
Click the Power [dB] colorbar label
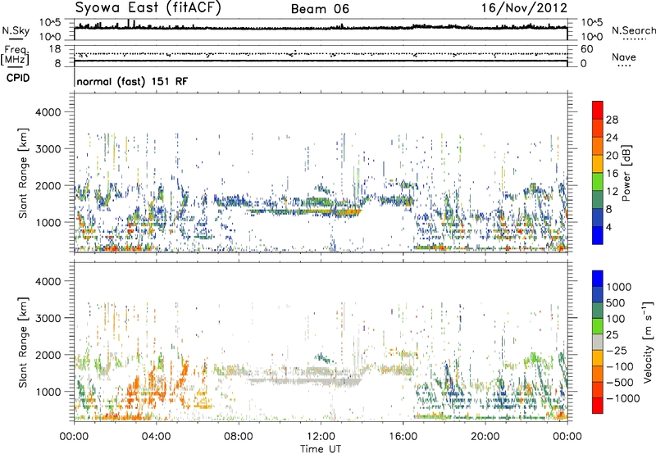[x=626, y=173]
